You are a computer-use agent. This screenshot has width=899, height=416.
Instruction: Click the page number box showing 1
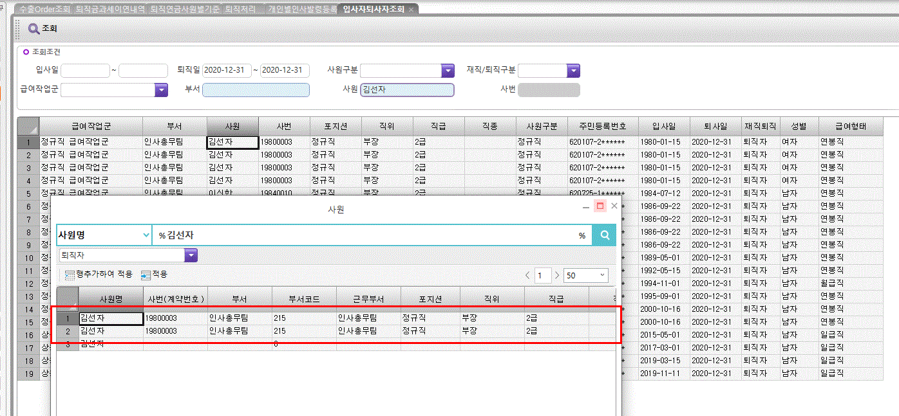[x=543, y=275]
